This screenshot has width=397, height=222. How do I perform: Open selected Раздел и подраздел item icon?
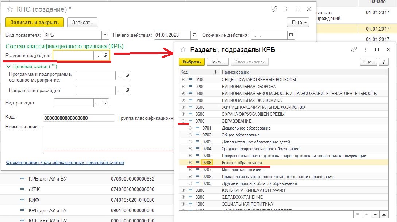coord(105,55)
